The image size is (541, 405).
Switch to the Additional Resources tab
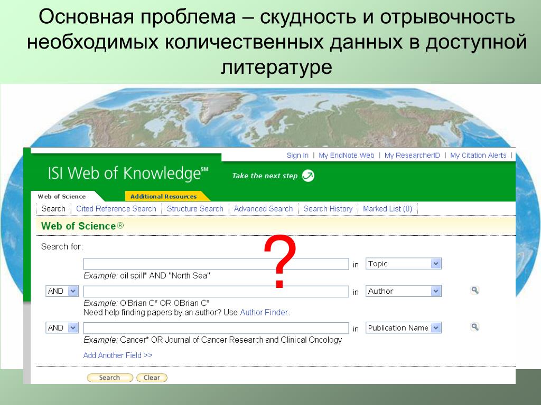pos(164,196)
